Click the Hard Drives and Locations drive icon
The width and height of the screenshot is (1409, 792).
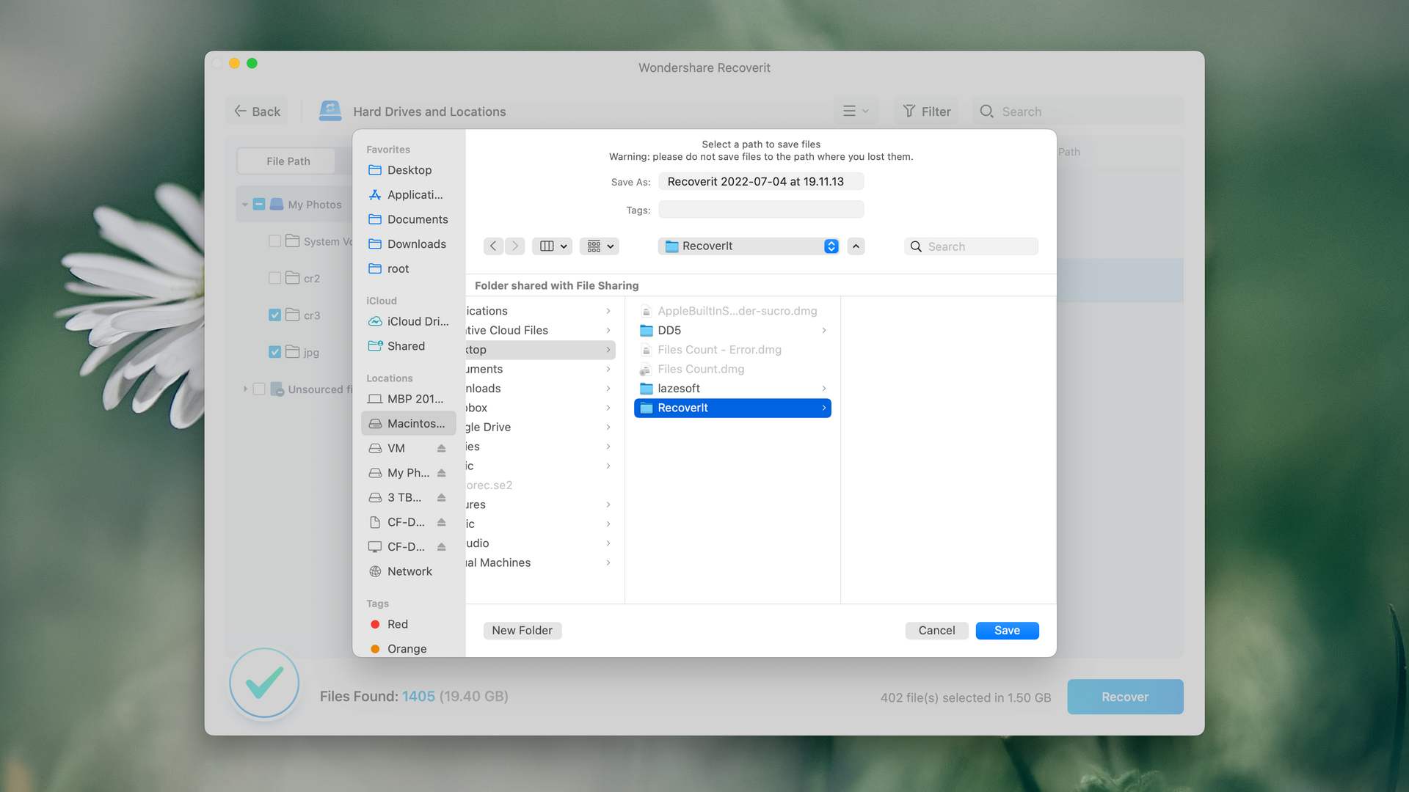coord(330,111)
